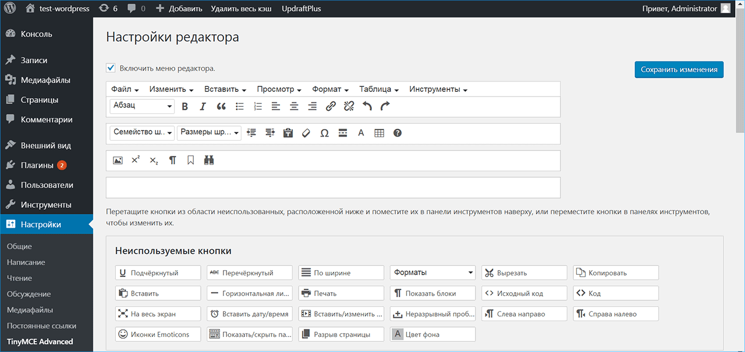Open the Семейство шрифтов dropdown
Image resolution: width=745 pixels, height=352 pixels.
[x=142, y=132]
